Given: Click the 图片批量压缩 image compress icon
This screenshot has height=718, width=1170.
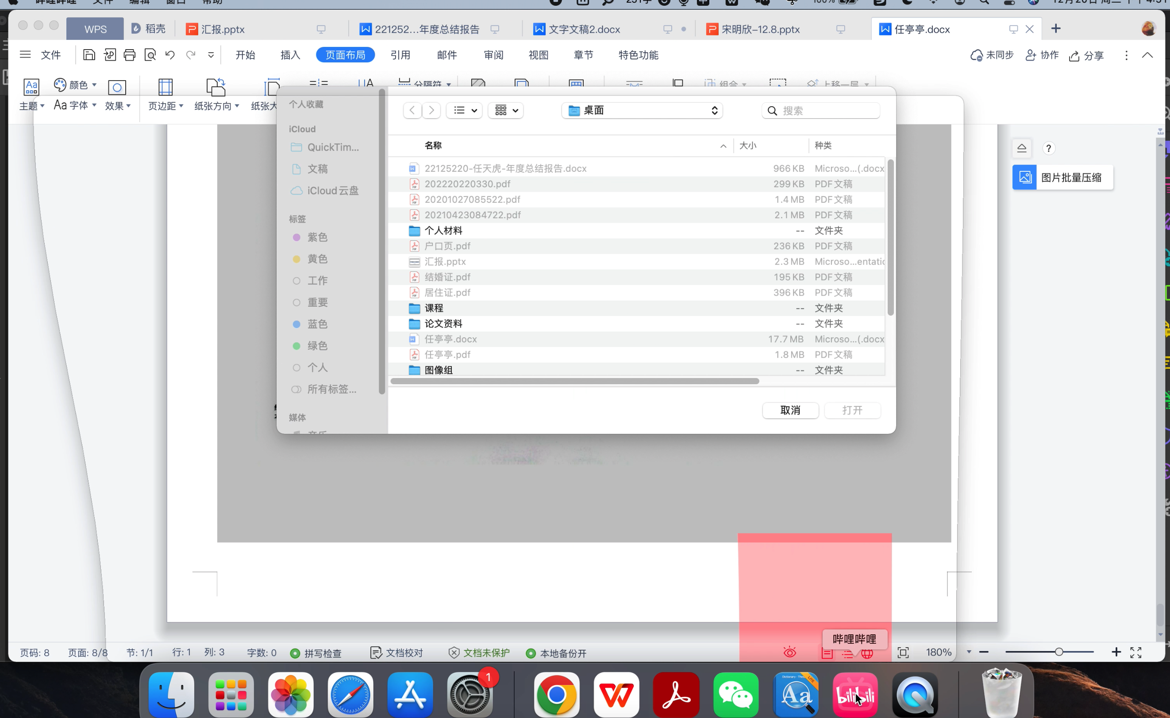Looking at the screenshot, I should 1024,177.
